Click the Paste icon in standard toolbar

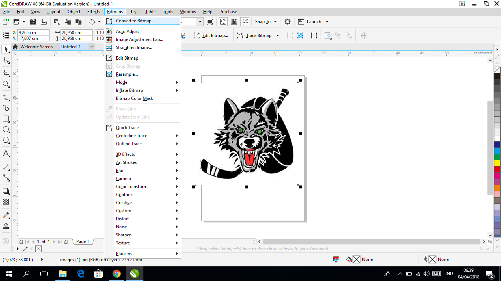pyautogui.click(x=78, y=22)
